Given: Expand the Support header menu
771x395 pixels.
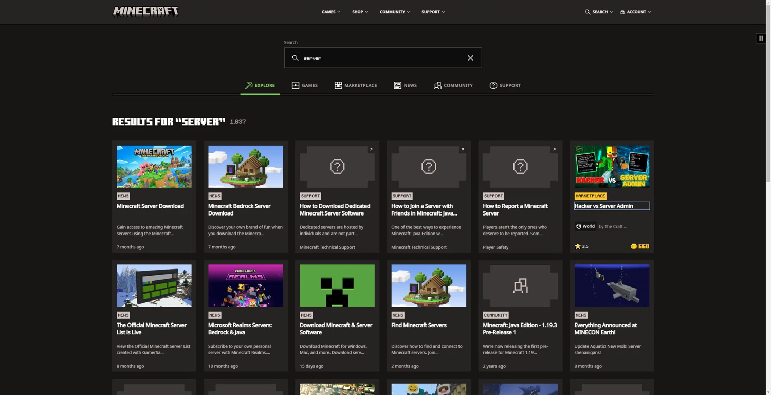Looking at the screenshot, I should click(x=433, y=12).
